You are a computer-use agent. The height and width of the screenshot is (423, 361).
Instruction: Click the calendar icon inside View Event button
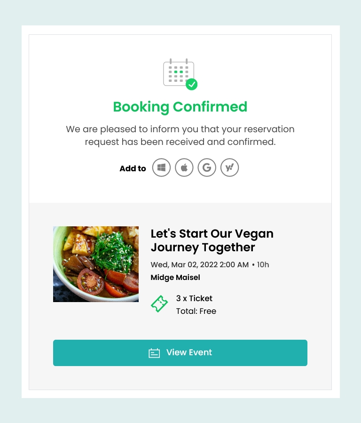(x=154, y=353)
